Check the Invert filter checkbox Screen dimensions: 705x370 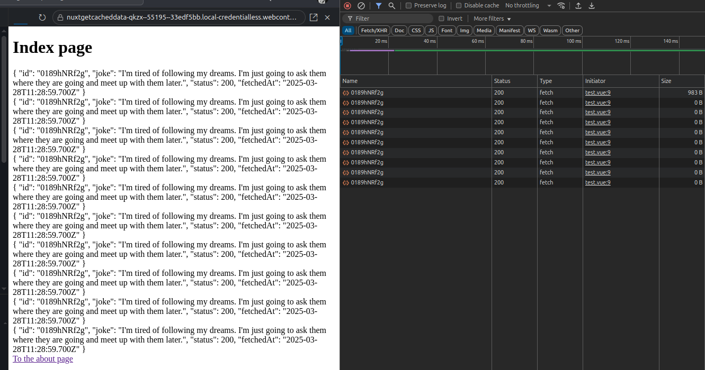tap(442, 18)
